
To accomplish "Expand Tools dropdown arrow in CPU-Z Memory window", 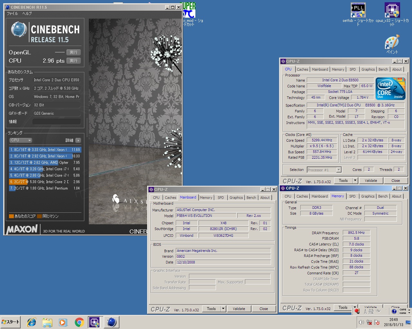I will (x=355, y=307).
